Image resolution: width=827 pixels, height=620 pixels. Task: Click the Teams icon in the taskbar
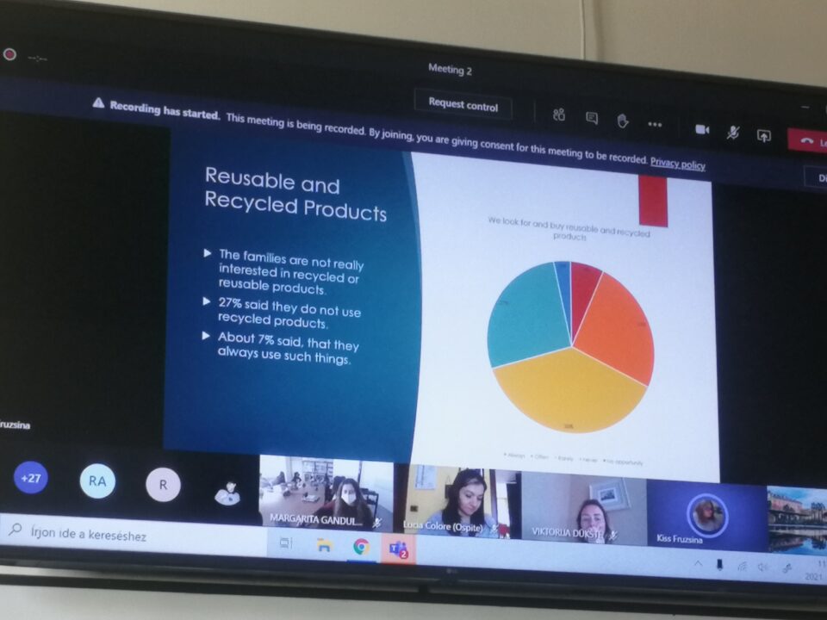click(x=398, y=549)
